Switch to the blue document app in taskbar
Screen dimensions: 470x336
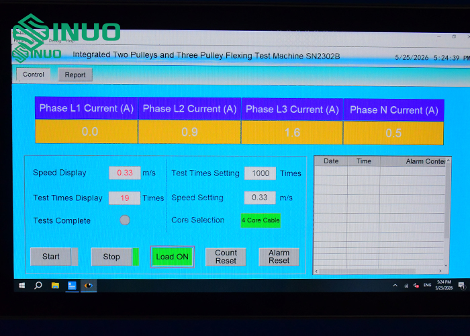pyautogui.click(x=72, y=286)
